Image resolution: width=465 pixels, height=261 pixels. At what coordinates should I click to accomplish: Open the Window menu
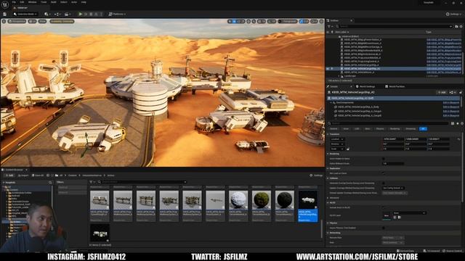click(32, 2)
